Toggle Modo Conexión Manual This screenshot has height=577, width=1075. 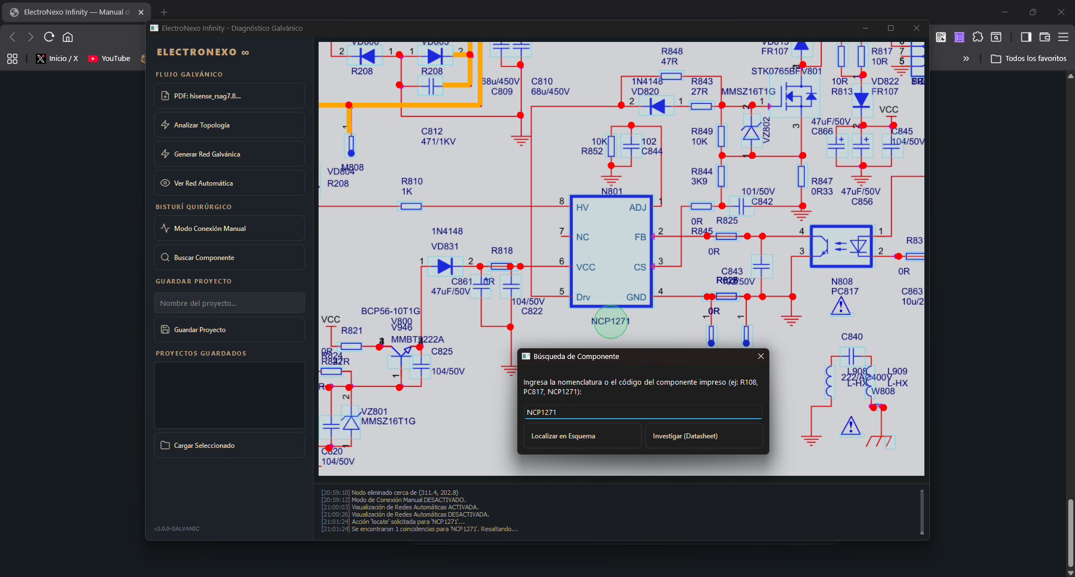click(230, 229)
